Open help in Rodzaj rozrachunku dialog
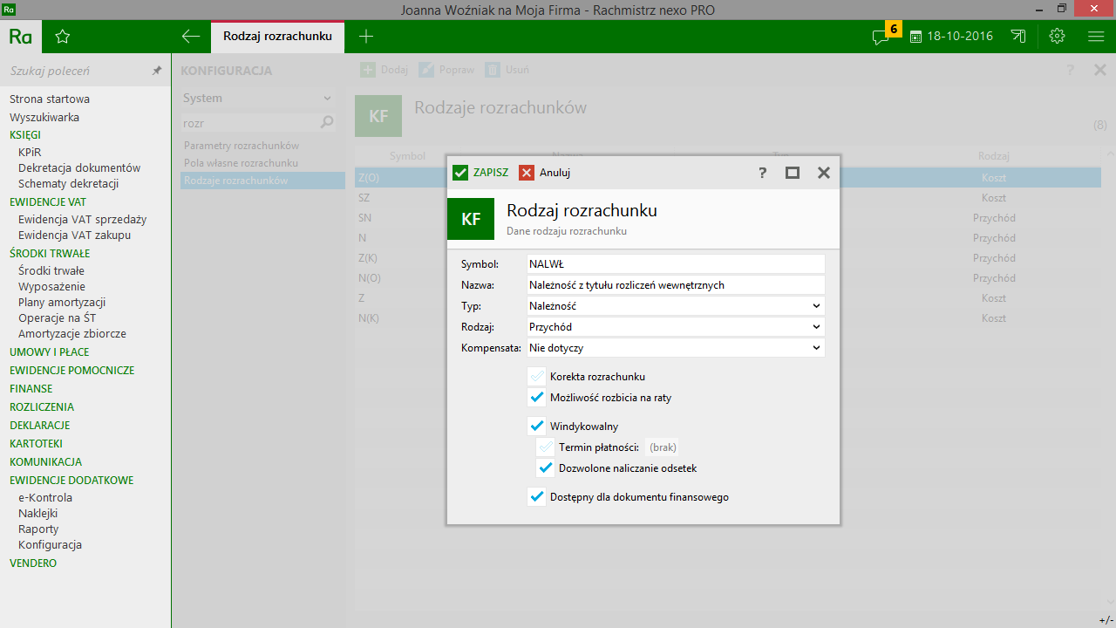The image size is (1116, 628). point(763,173)
